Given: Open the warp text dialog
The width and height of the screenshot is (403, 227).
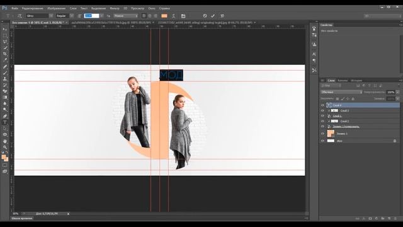Looking at the screenshot, I should pos(174,16).
